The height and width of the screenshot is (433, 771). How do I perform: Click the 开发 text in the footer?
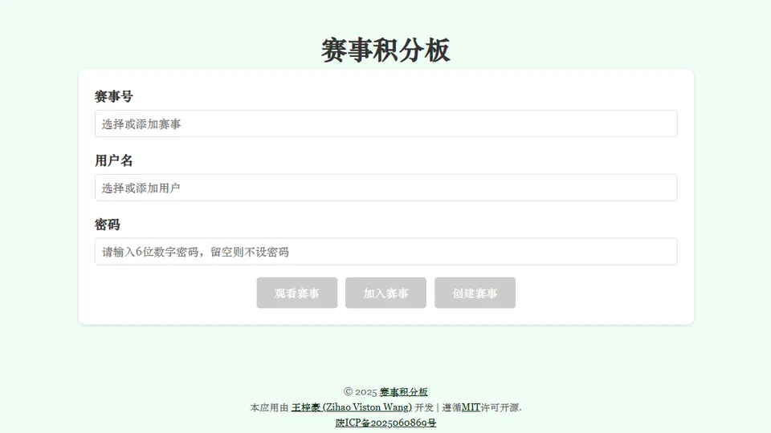424,407
